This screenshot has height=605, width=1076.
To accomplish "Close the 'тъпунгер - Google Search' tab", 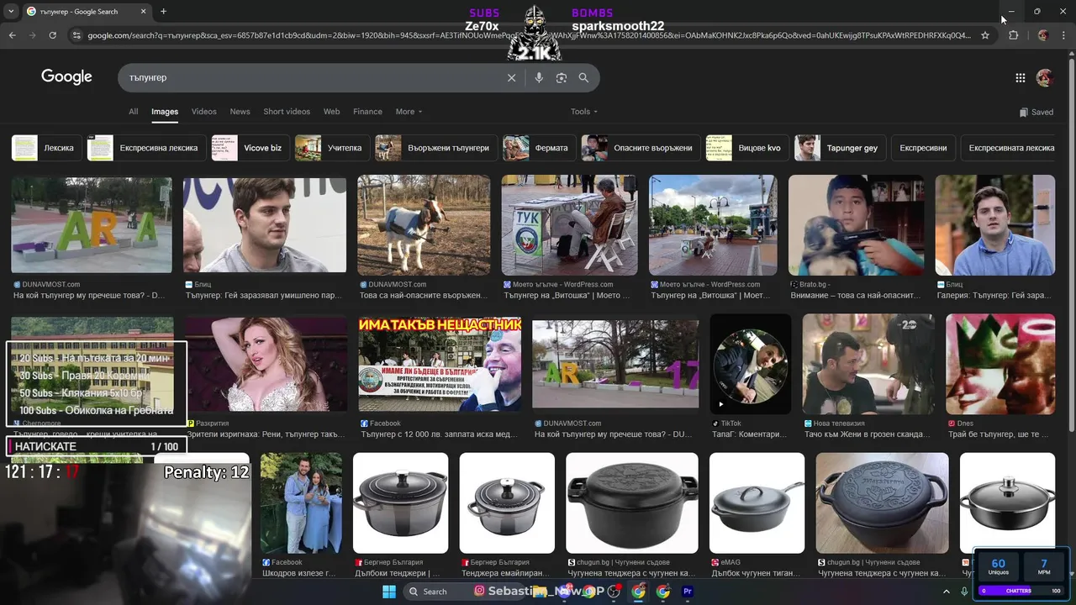I will coord(143,12).
